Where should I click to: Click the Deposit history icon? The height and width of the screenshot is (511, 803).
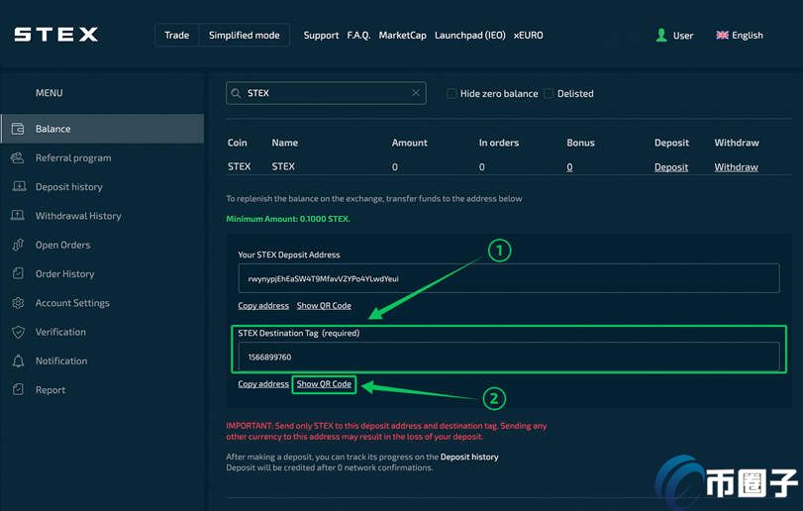point(19,186)
